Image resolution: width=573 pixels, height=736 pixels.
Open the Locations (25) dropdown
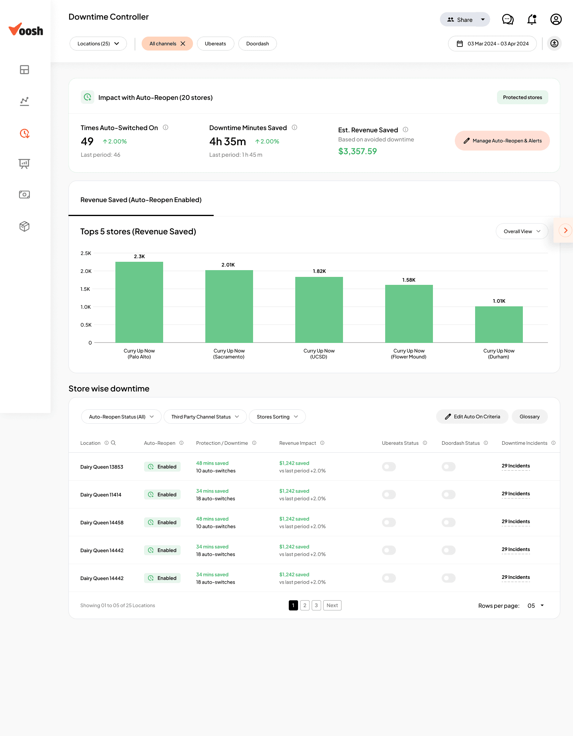point(98,44)
